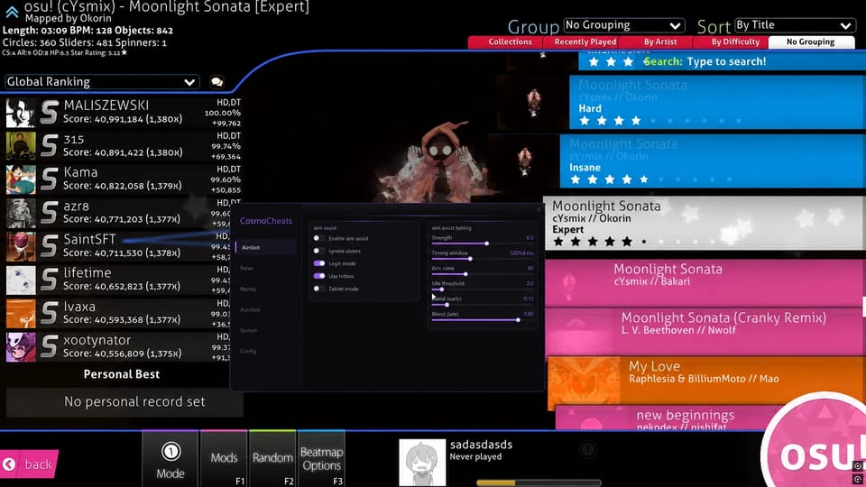Toggle the Ignore sliders switch

318,252
